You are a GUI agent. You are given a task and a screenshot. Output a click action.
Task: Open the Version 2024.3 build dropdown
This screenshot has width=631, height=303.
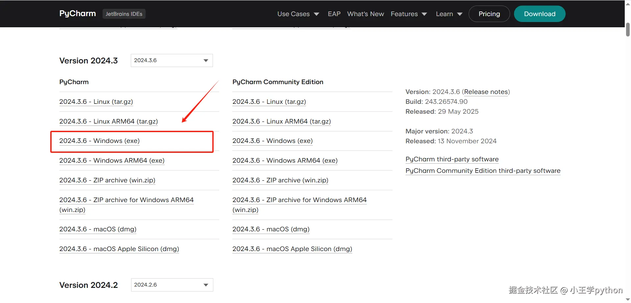(x=172, y=60)
